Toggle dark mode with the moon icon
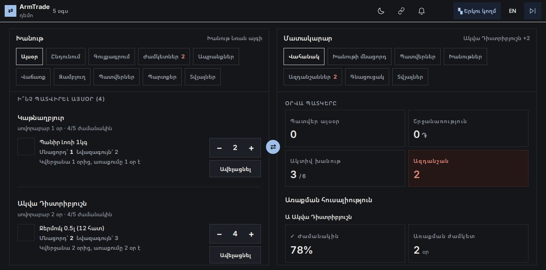546x270 pixels. pyautogui.click(x=381, y=11)
